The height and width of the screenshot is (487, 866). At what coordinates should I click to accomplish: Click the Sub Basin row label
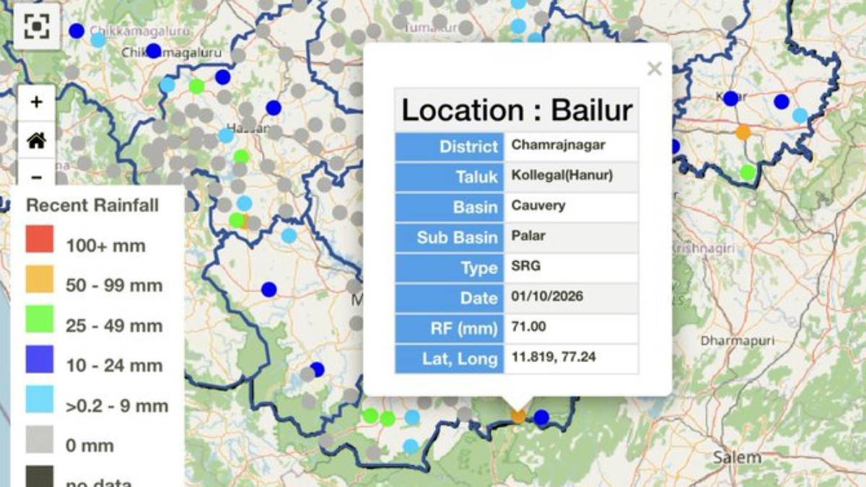450,237
